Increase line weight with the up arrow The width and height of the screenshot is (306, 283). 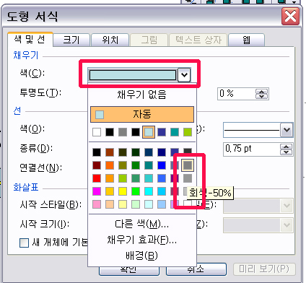tap(287, 147)
